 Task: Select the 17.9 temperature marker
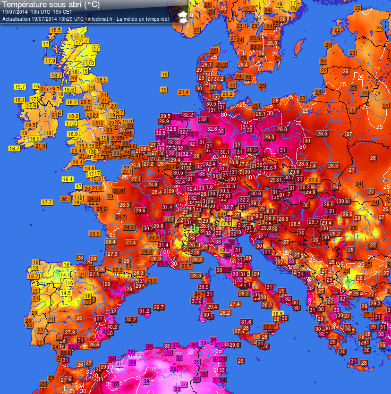point(50,61)
